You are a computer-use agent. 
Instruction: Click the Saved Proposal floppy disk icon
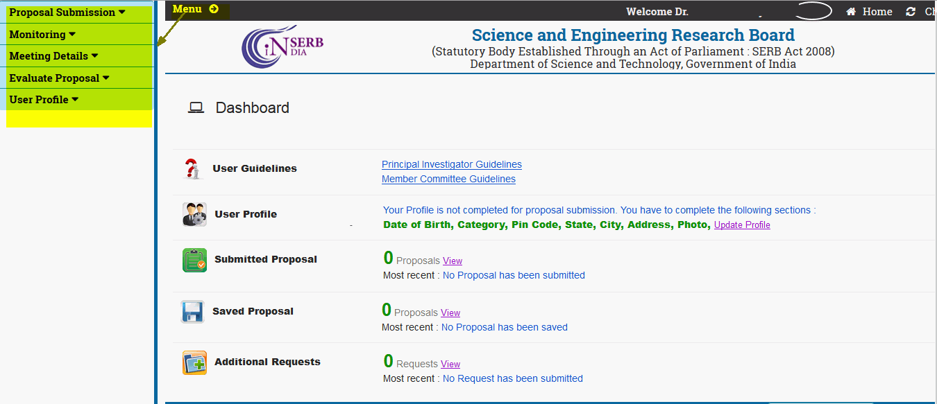192,312
